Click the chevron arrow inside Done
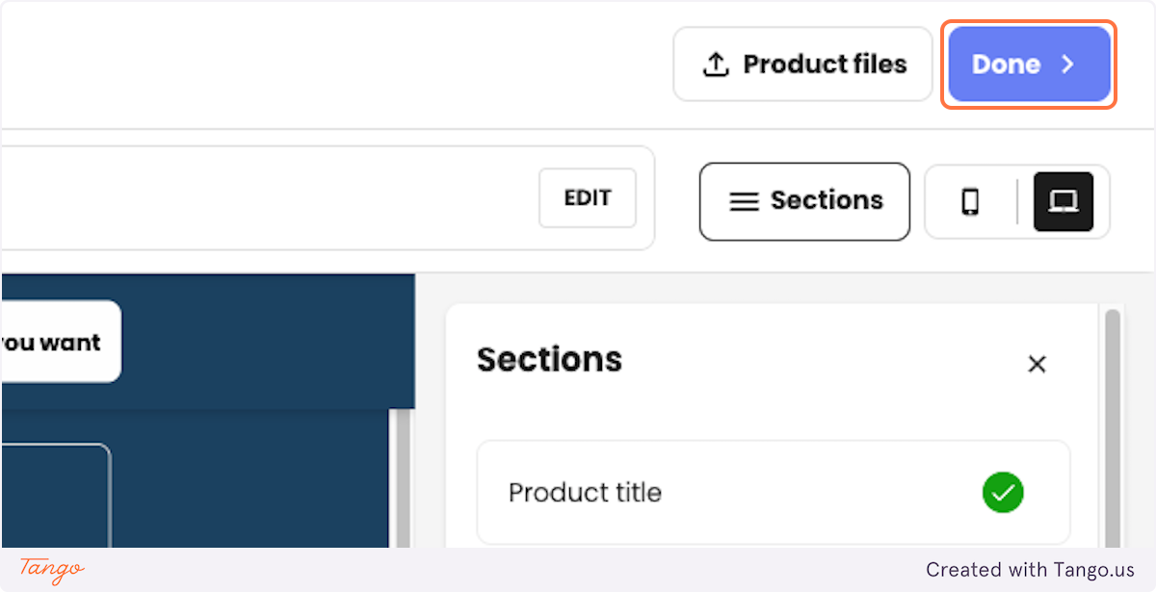The width and height of the screenshot is (1156, 592). pos(1067,64)
